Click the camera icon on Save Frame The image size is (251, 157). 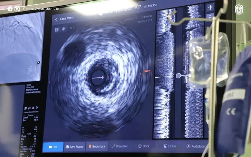pos(67,147)
